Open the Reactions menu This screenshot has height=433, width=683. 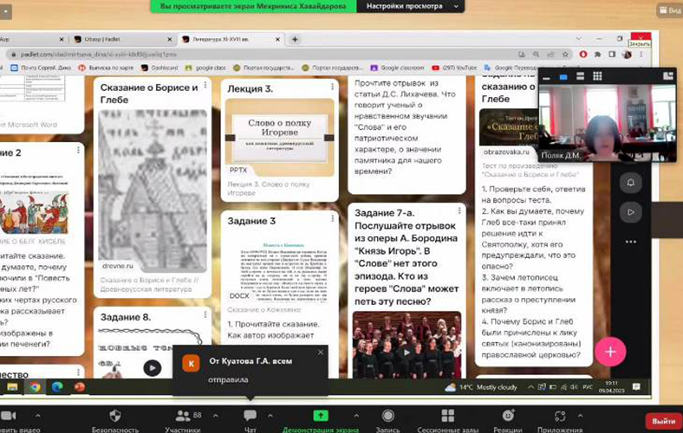pos(508,417)
